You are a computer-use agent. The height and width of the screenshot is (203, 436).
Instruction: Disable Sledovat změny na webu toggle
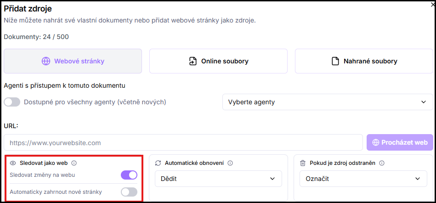129,175
